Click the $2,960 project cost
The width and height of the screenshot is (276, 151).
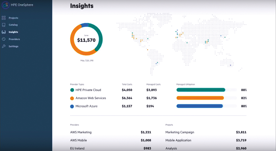241,148
